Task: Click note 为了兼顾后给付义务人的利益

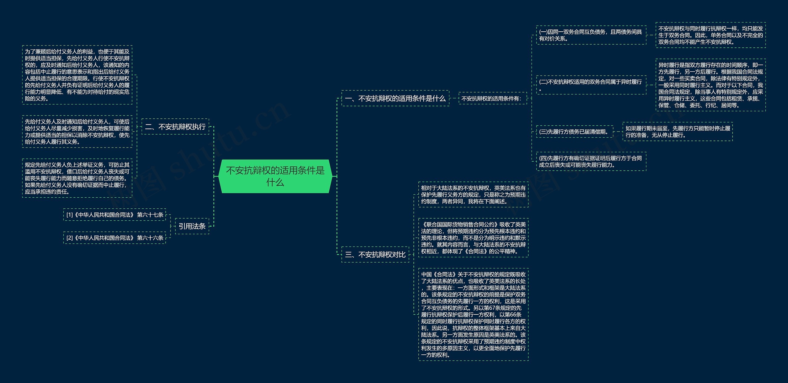Action: [x=77, y=75]
